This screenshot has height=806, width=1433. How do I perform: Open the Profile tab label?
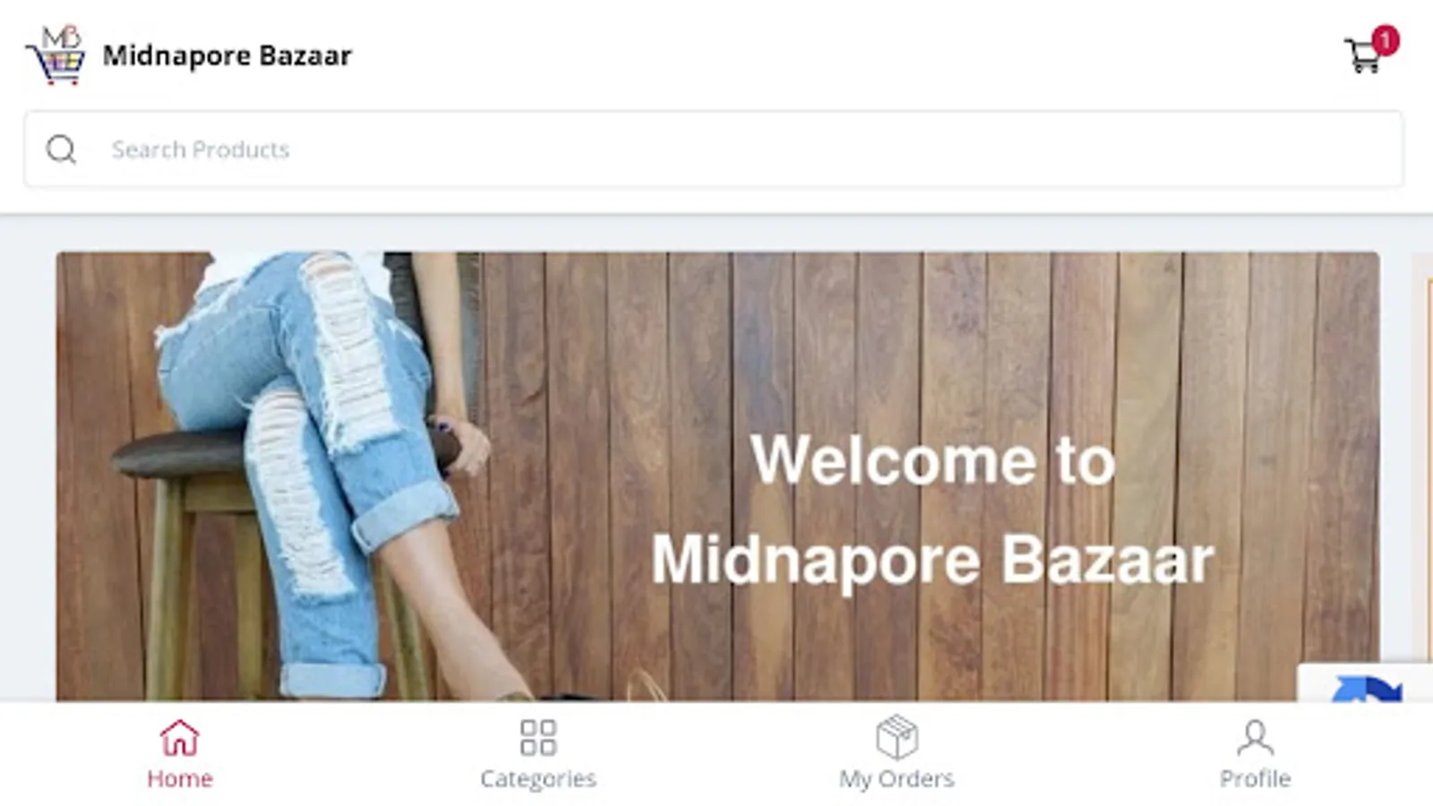pos(1255,778)
